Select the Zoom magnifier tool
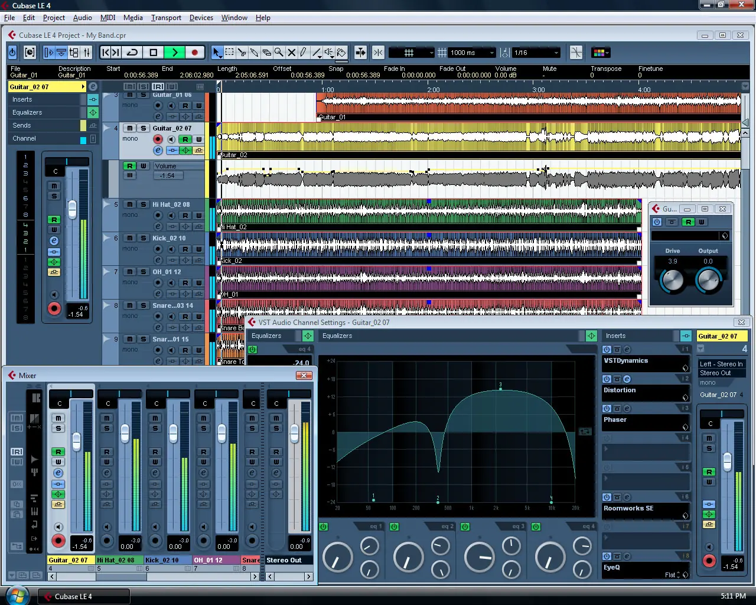756x605 pixels. click(279, 53)
